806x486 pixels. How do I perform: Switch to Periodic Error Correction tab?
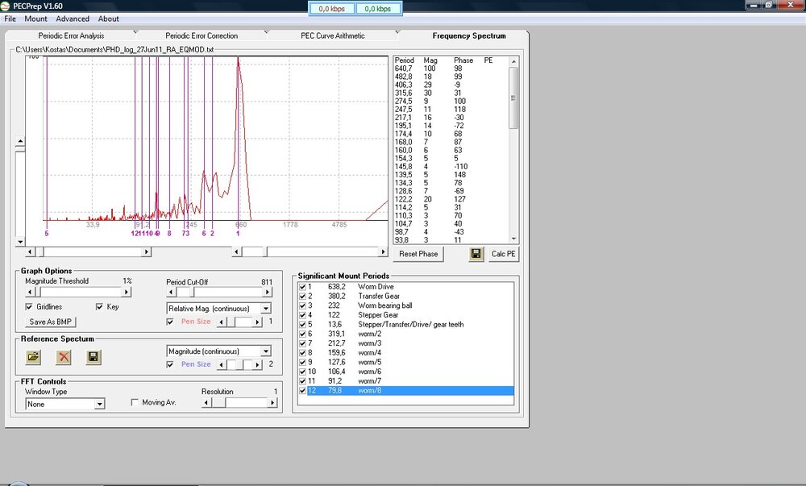pos(201,36)
